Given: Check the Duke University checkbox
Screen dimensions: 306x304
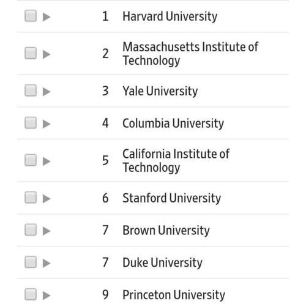Looking at the screenshot, I should [31, 262].
